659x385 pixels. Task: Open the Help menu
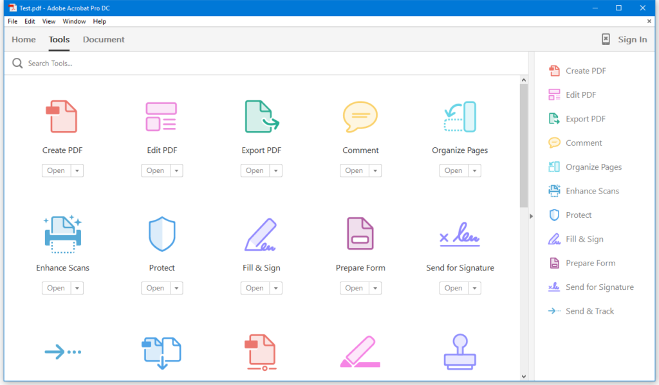pos(100,21)
